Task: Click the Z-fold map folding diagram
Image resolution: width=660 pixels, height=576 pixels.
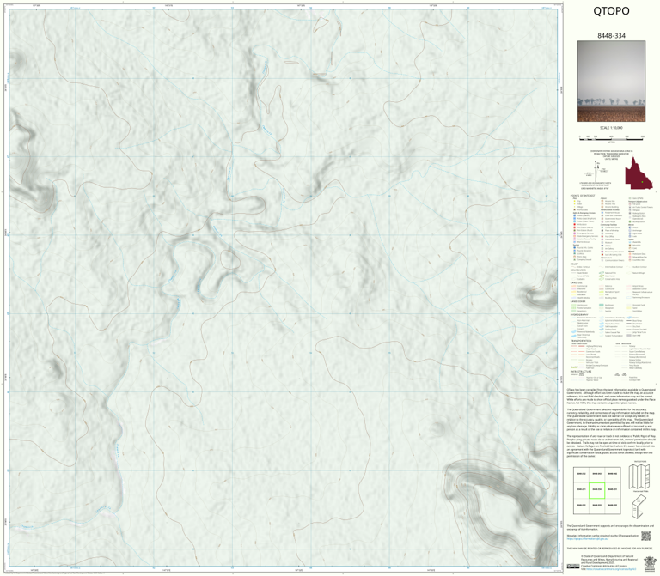Action: (x=638, y=506)
